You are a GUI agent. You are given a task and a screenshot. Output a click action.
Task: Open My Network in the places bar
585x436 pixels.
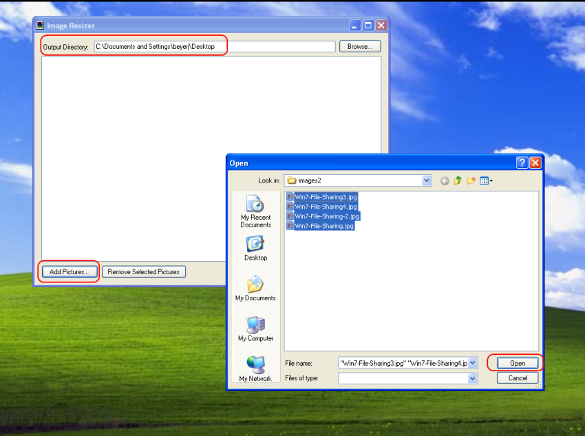point(255,368)
